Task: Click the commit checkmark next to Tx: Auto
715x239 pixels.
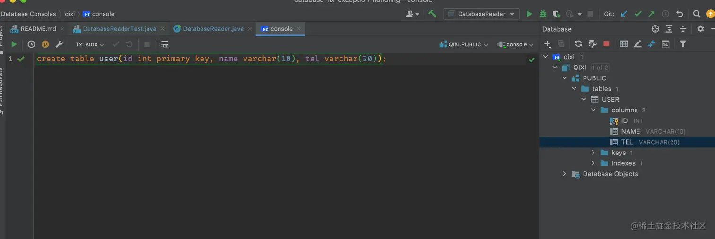Action: 116,44
